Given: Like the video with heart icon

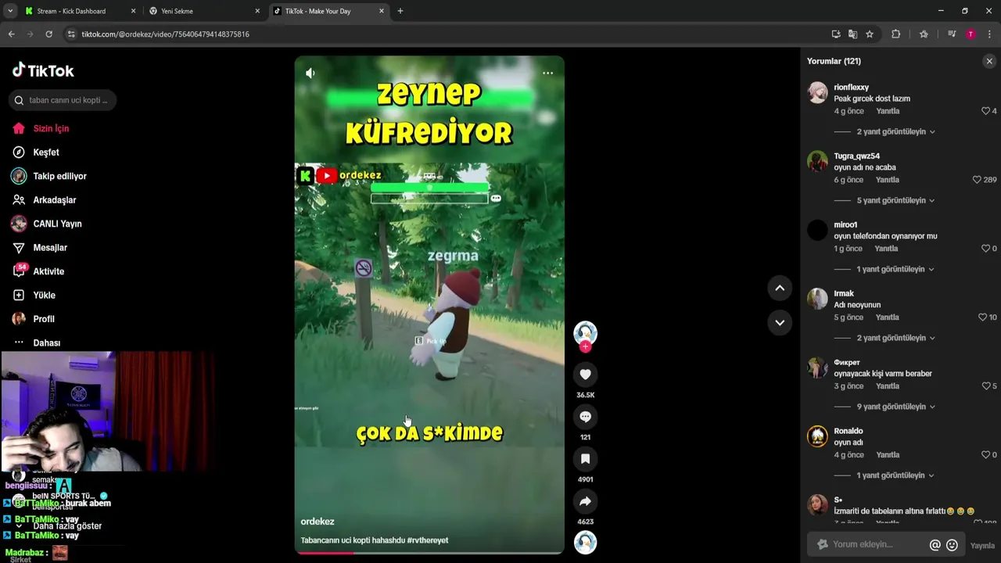Looking at the screenshot, I should (x=585, y=375).
